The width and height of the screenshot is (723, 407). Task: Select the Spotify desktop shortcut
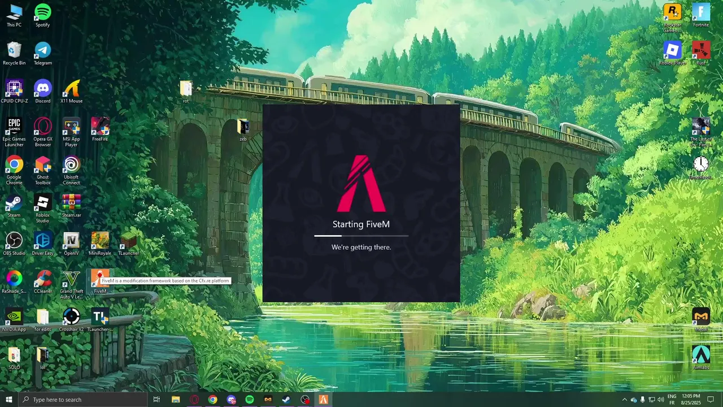click(43, 15)
